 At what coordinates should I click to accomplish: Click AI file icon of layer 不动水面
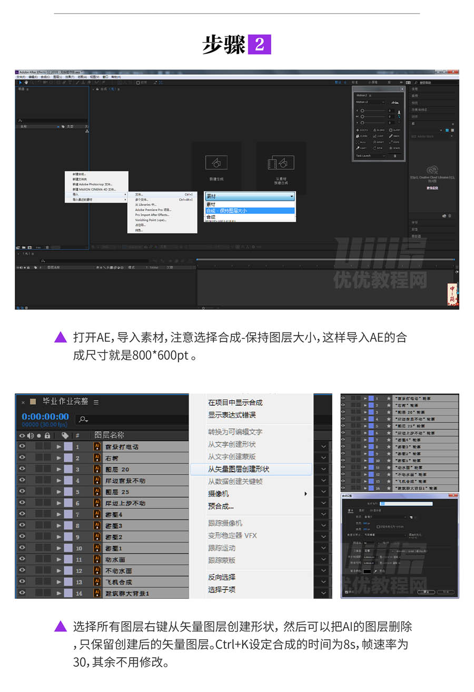coord(97,570)
